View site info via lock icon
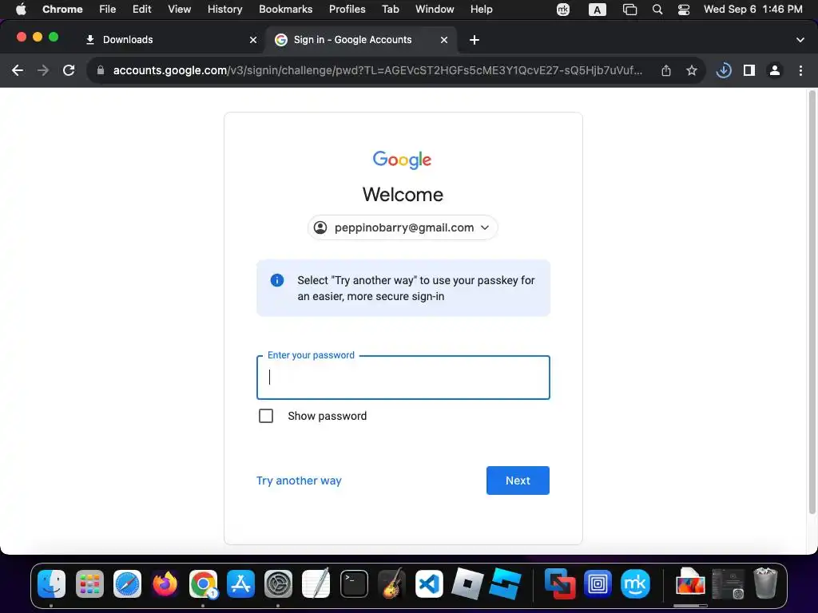The image size is (818, 613). click(101, 70)
